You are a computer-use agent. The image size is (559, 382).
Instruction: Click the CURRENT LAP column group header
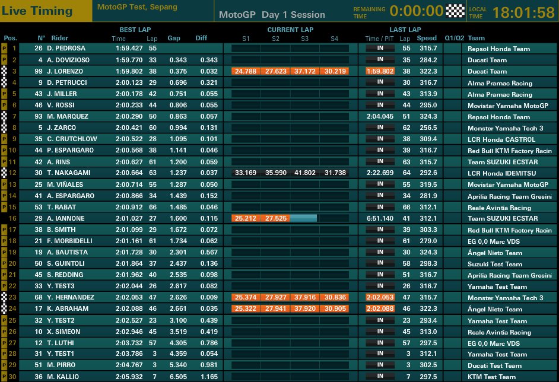290,30
